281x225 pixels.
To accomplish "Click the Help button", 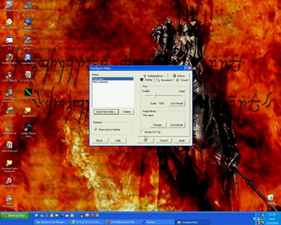I will click(x=118, y=141).
